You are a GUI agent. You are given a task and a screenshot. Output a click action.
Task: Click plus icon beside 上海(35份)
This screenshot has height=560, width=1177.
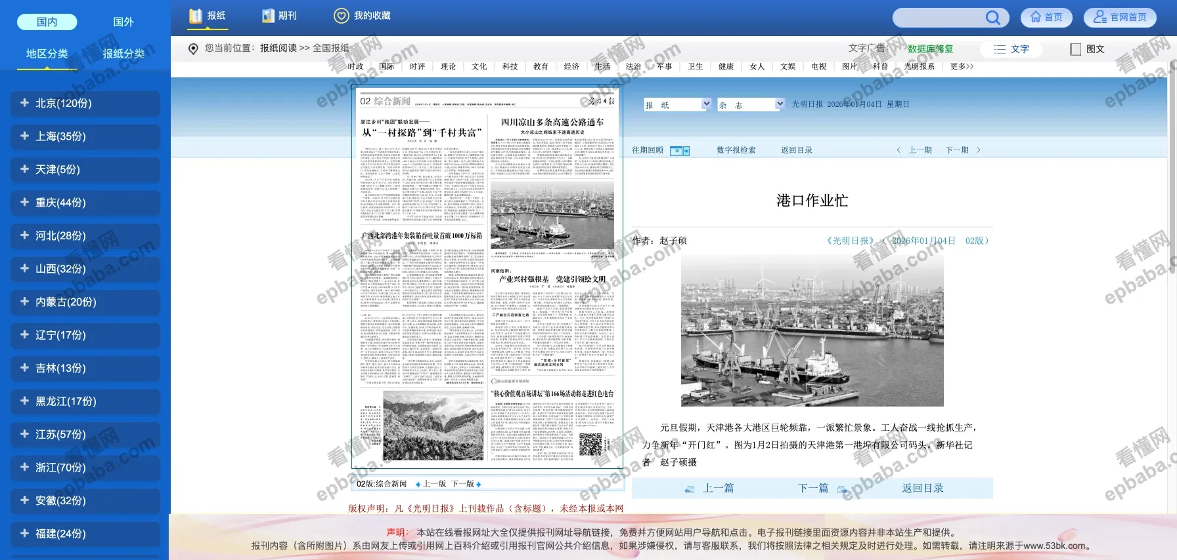(x=24, y=136)
